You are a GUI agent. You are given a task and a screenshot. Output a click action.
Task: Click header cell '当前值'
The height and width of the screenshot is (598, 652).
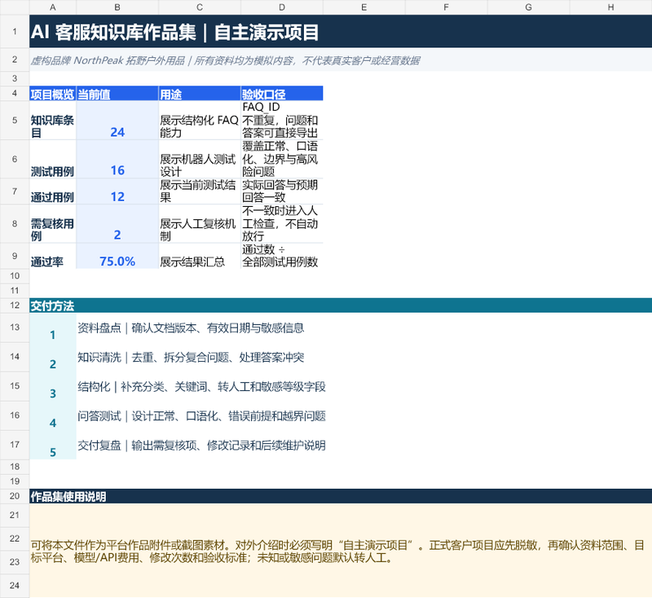point(117,94)
